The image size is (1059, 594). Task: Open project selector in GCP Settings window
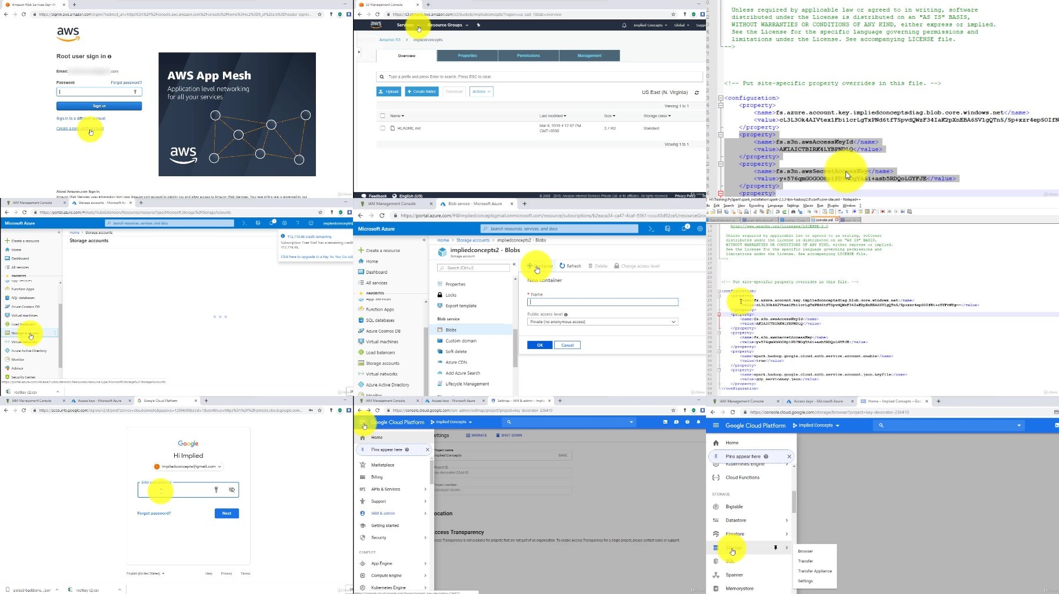click(x=451, y=422)
